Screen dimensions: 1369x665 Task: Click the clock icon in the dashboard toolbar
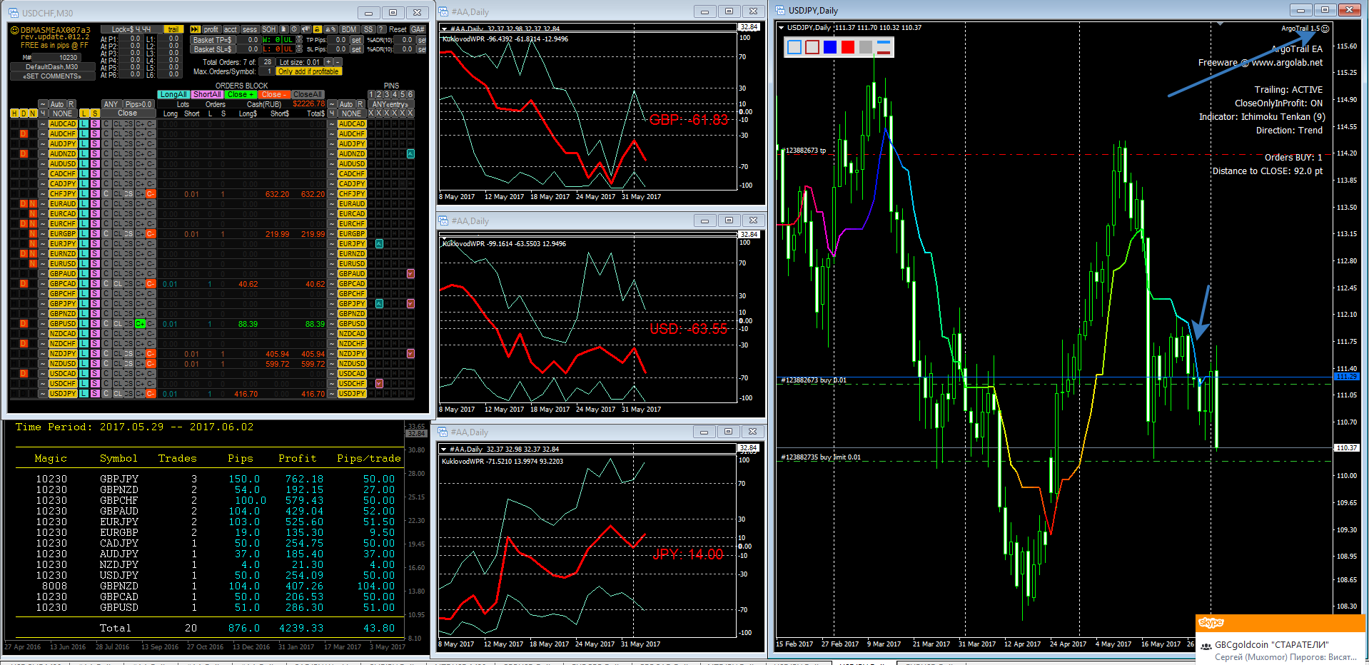[295, 29]
